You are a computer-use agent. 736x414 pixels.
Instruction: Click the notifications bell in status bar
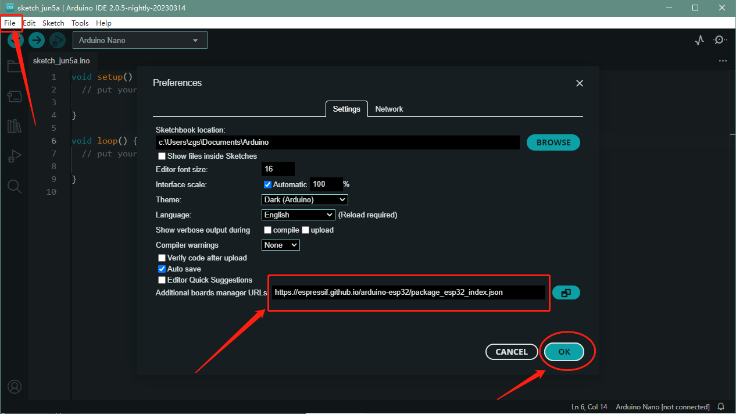[721, 407]
